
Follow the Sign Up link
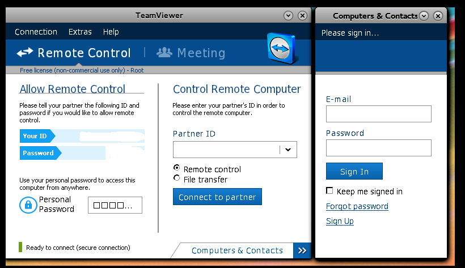pos(340,221)
